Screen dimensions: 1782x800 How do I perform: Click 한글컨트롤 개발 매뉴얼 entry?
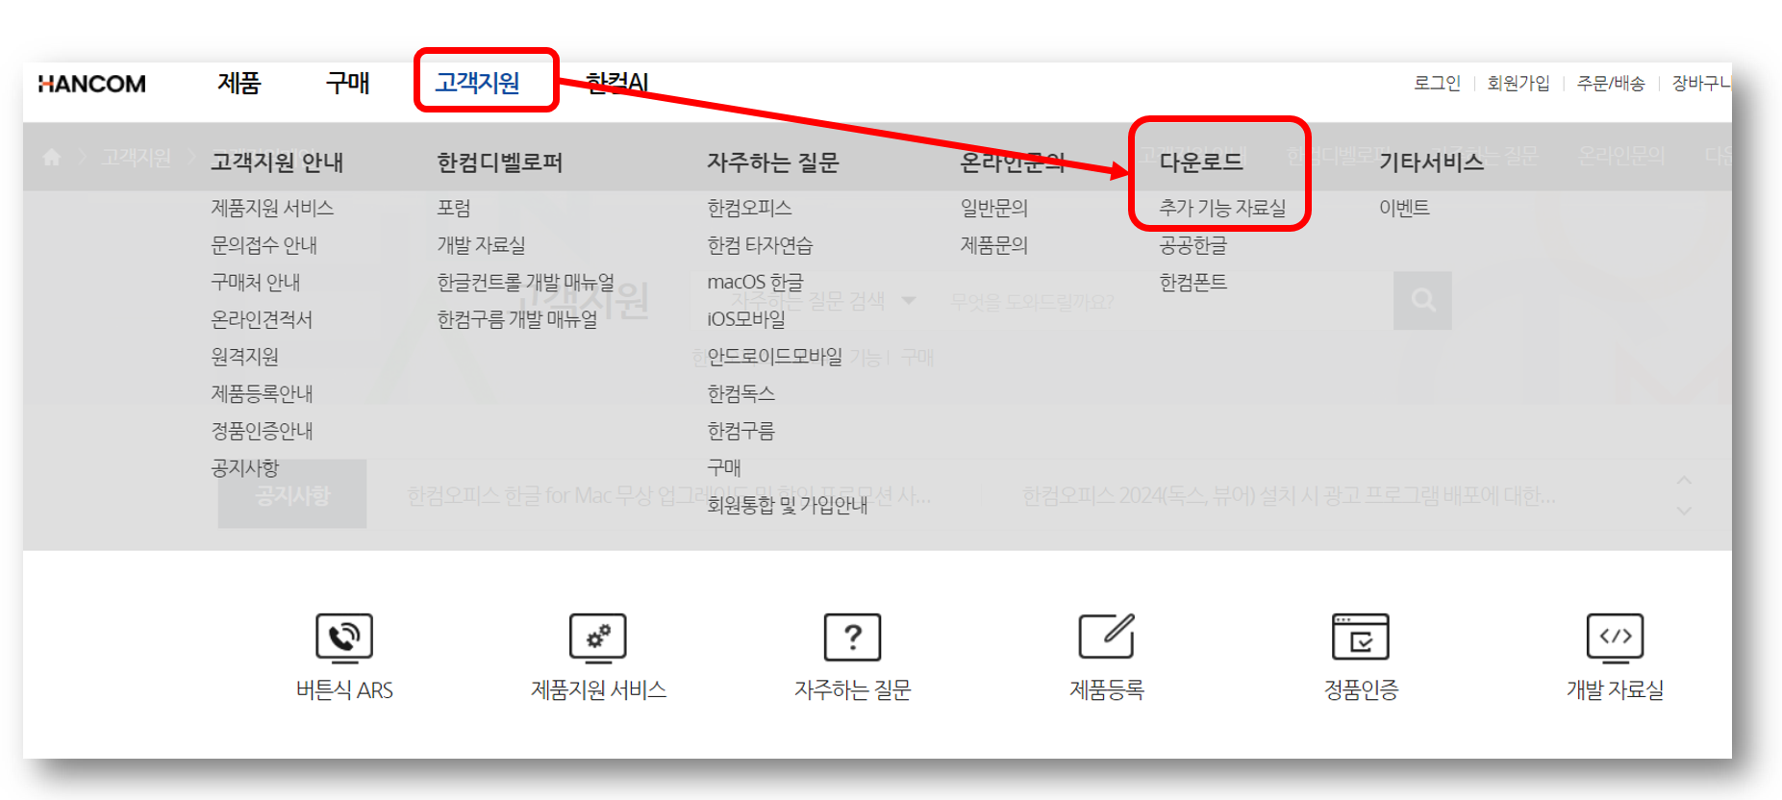525,282
